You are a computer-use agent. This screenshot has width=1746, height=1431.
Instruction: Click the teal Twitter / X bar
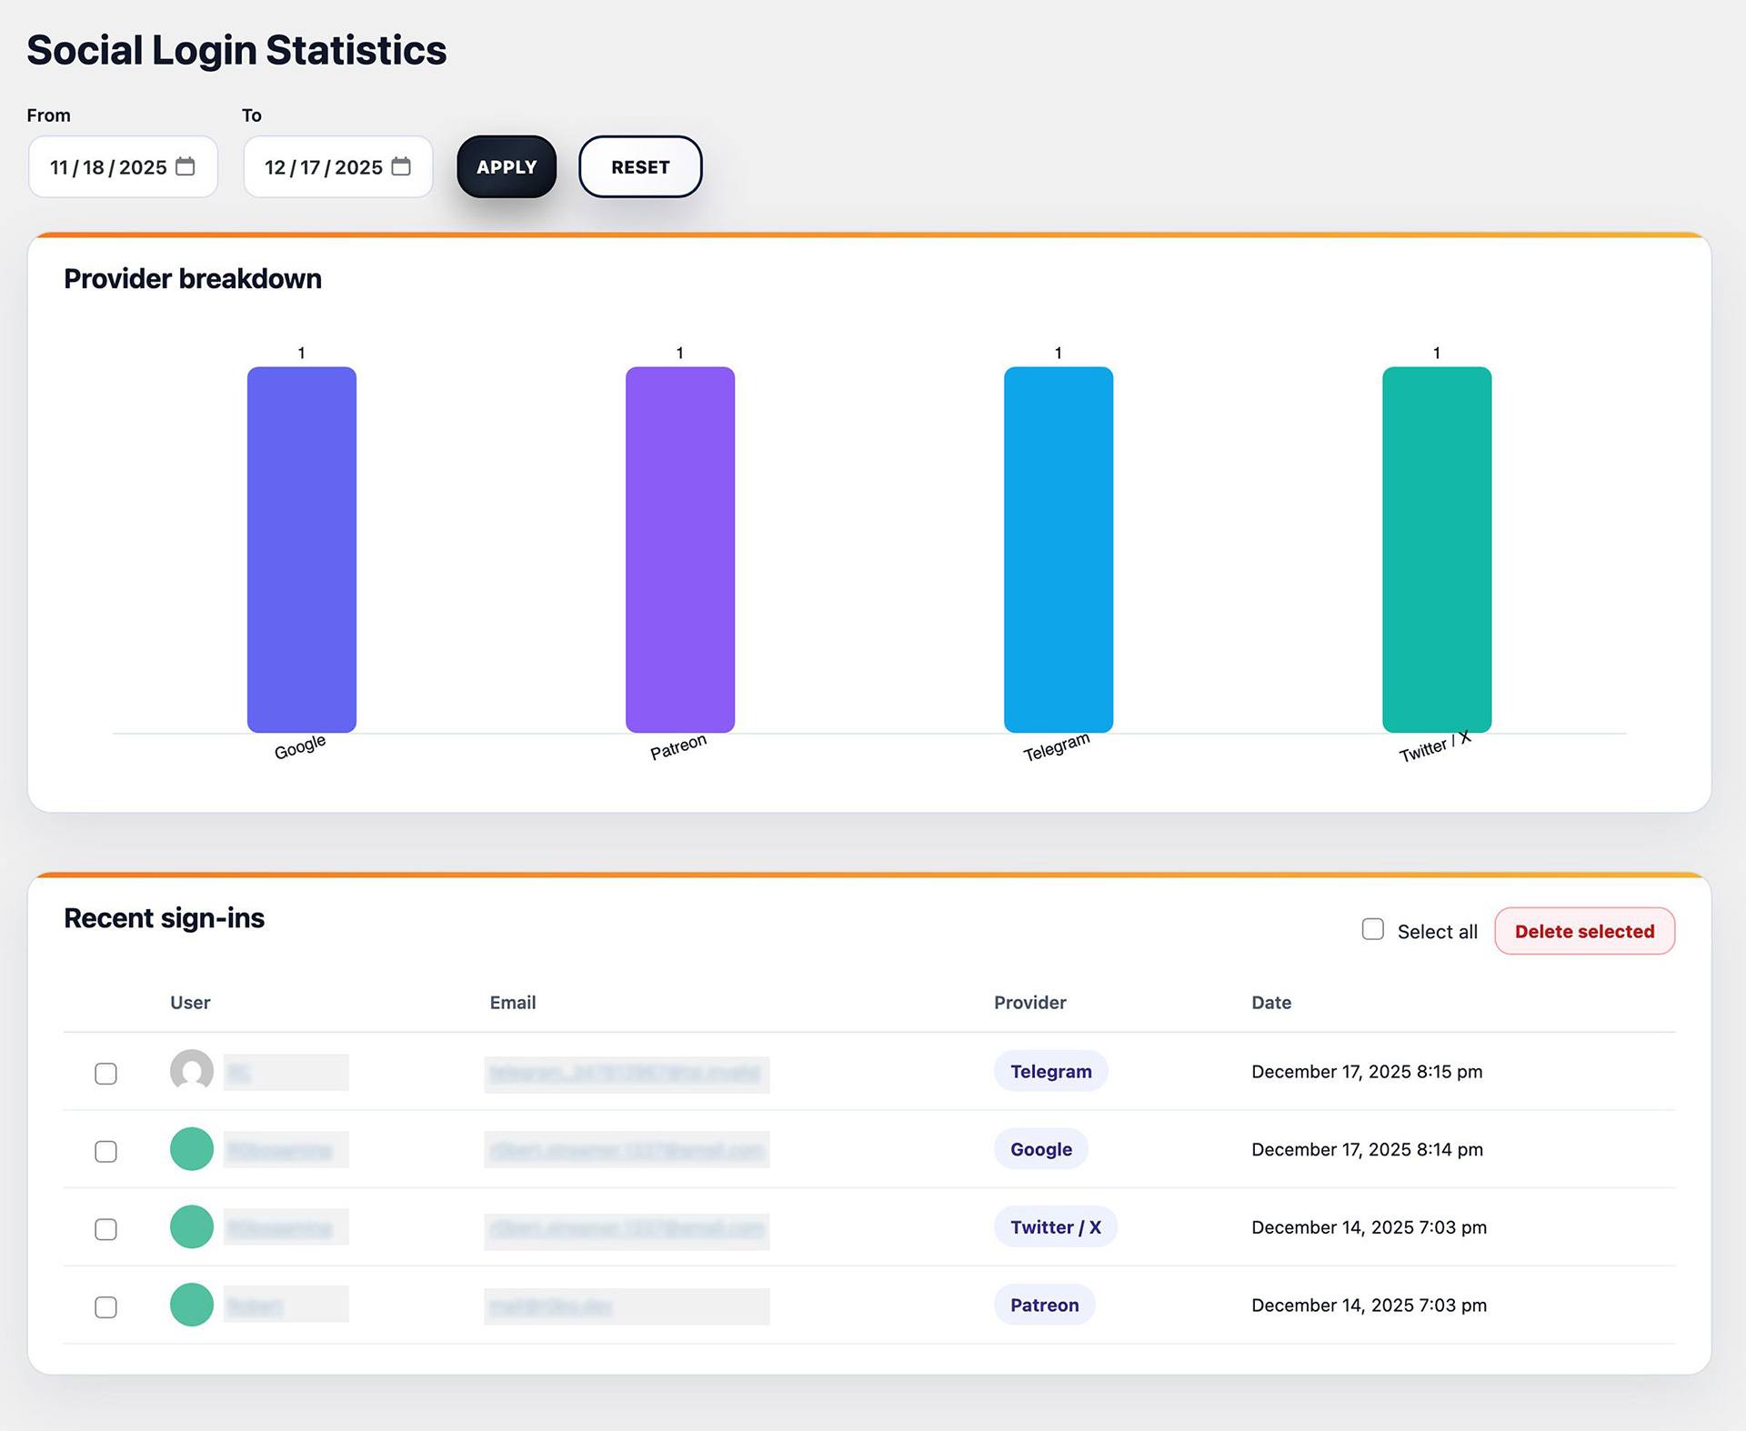[x=1437, y=549]
